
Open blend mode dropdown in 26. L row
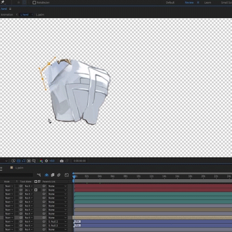point(9,190)
